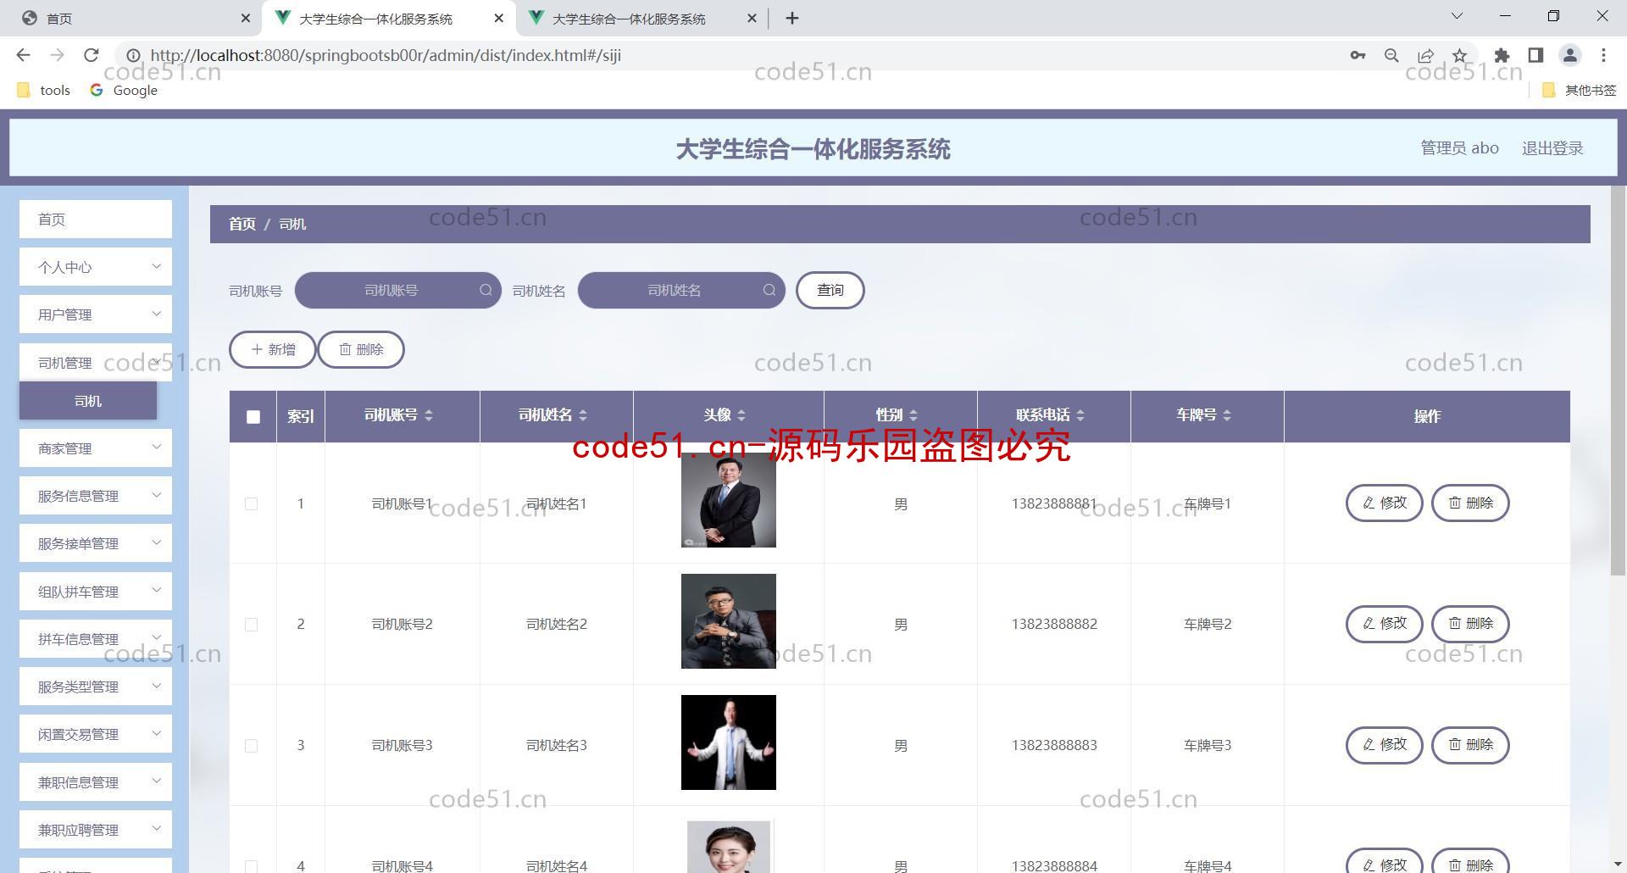Click 删除 for 司机账号3 row
Viewport: 1627px width, 873px height.
point(1470,744)
